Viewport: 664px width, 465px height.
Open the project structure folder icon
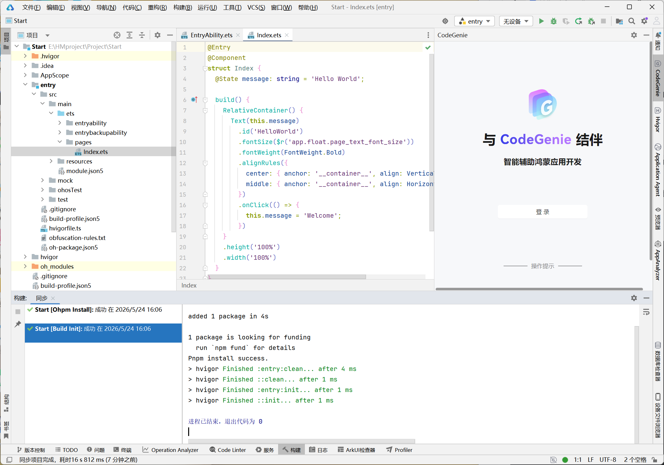click(619, 21)
